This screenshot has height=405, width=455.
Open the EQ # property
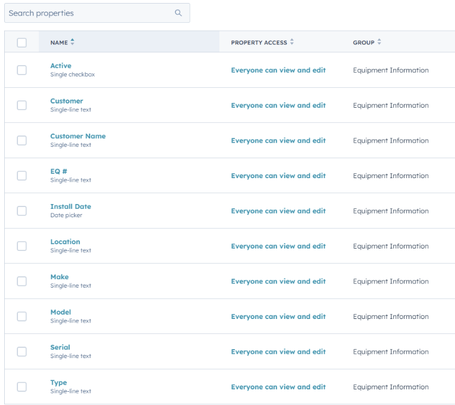pyautogui.click(x=59, y=172)
